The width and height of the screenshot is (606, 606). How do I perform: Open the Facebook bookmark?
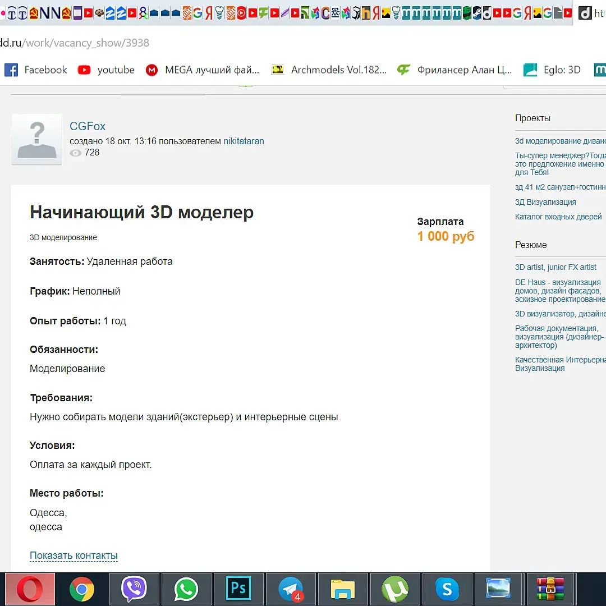[x=35, y=70]
